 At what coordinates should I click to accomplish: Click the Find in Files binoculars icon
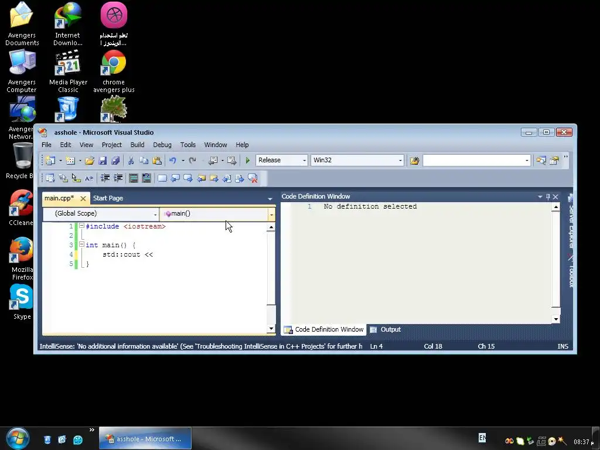(414, 161)
